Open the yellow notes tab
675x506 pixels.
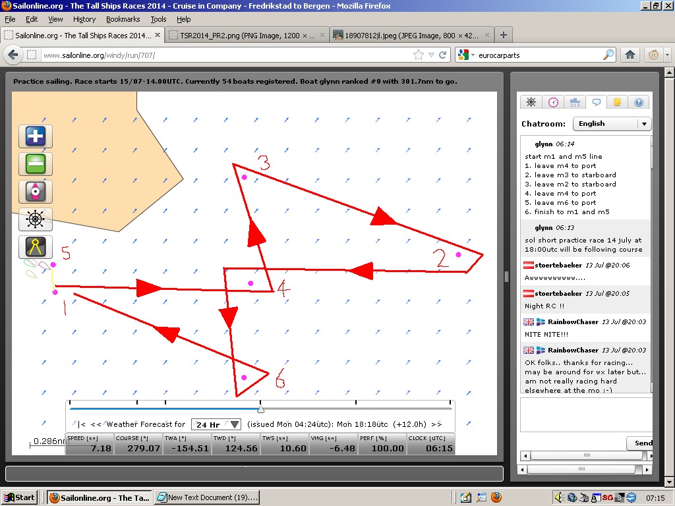click(x=617, y=102)
